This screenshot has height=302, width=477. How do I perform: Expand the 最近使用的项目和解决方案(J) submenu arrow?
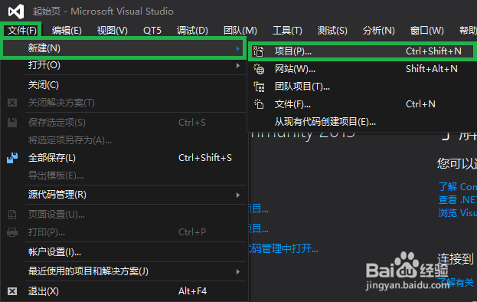coord(238,271)
